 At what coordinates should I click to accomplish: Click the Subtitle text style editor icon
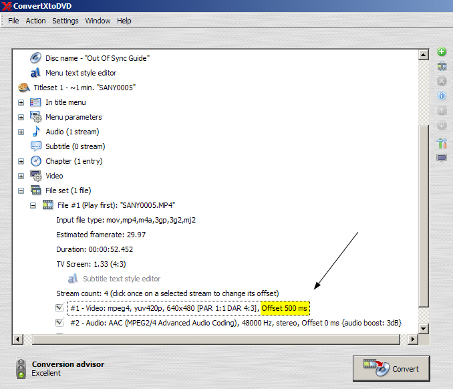pos(73,279)
